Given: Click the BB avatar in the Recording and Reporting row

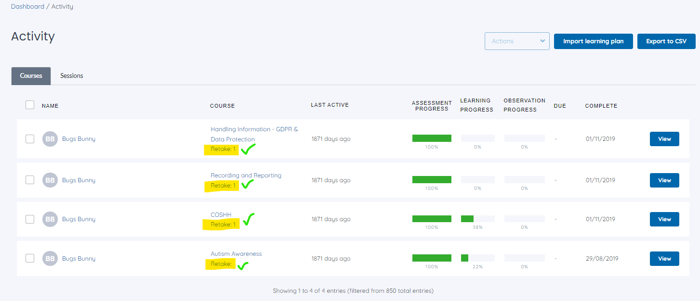Looking at the screenshot, I should (50, 180).
